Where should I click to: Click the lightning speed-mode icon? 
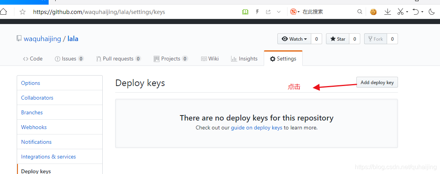pyautogui.click(x=257, y=12)
